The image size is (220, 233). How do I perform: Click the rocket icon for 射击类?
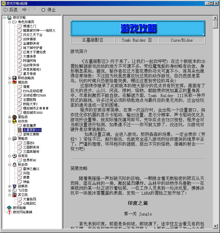click(15, 165)
